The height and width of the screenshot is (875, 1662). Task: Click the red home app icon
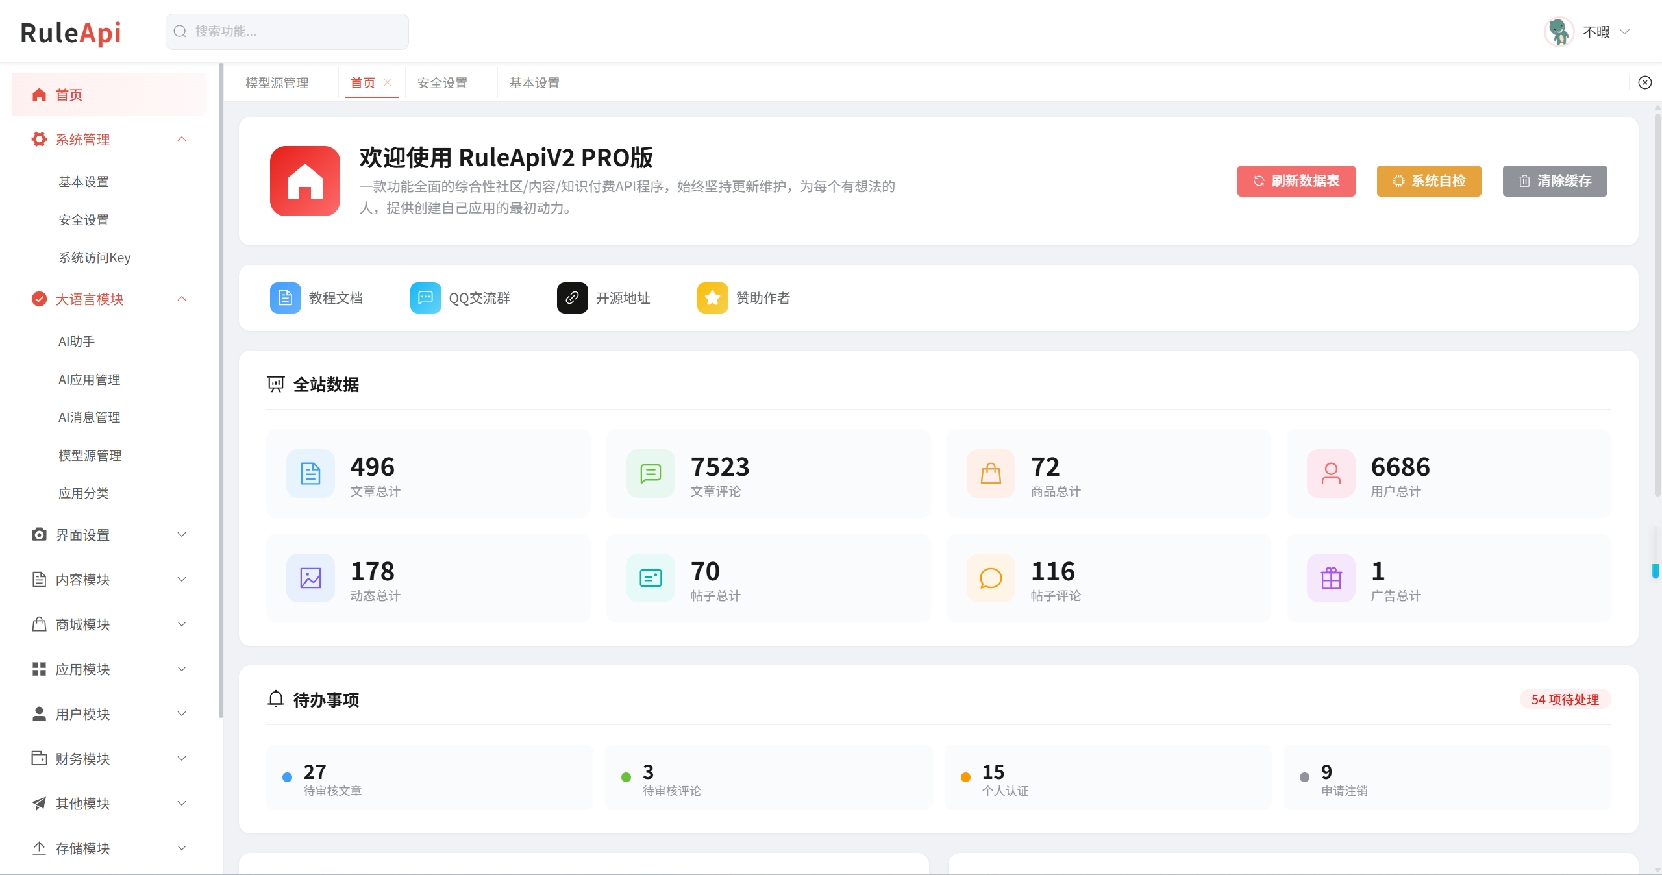pos(305,181)
